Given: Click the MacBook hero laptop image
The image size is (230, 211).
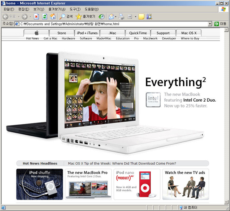Looking at the screenshot, I should [x=105, y=103].
